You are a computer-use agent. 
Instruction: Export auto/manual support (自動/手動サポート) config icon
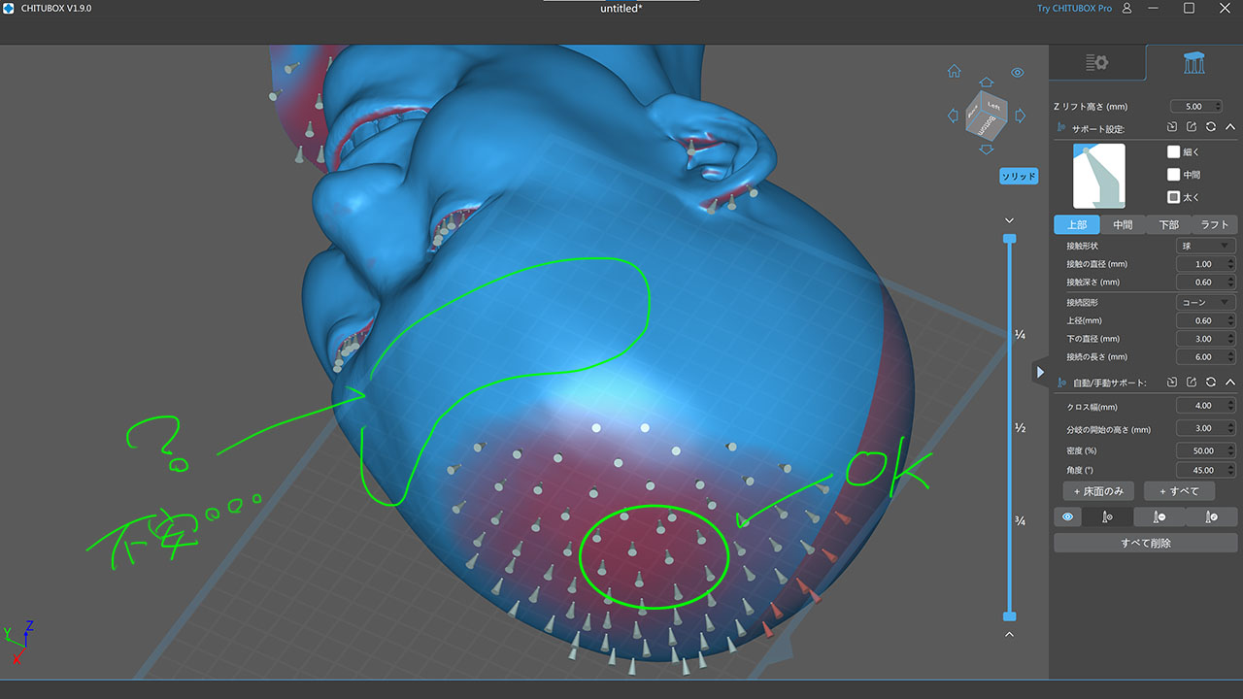pos(1192,383)
